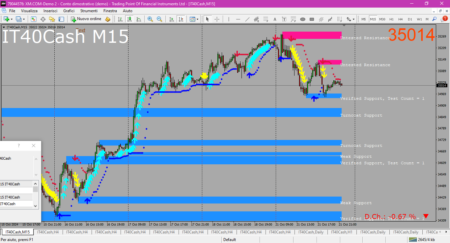
Task: Select the first IT40Cash,Daily chart tab
Action: [311, 232]
